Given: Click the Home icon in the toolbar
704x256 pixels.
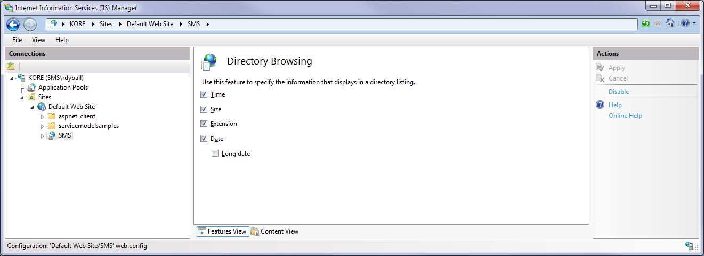Looking at the screenshot, I should pyautogui.click(x=670, y=23).
